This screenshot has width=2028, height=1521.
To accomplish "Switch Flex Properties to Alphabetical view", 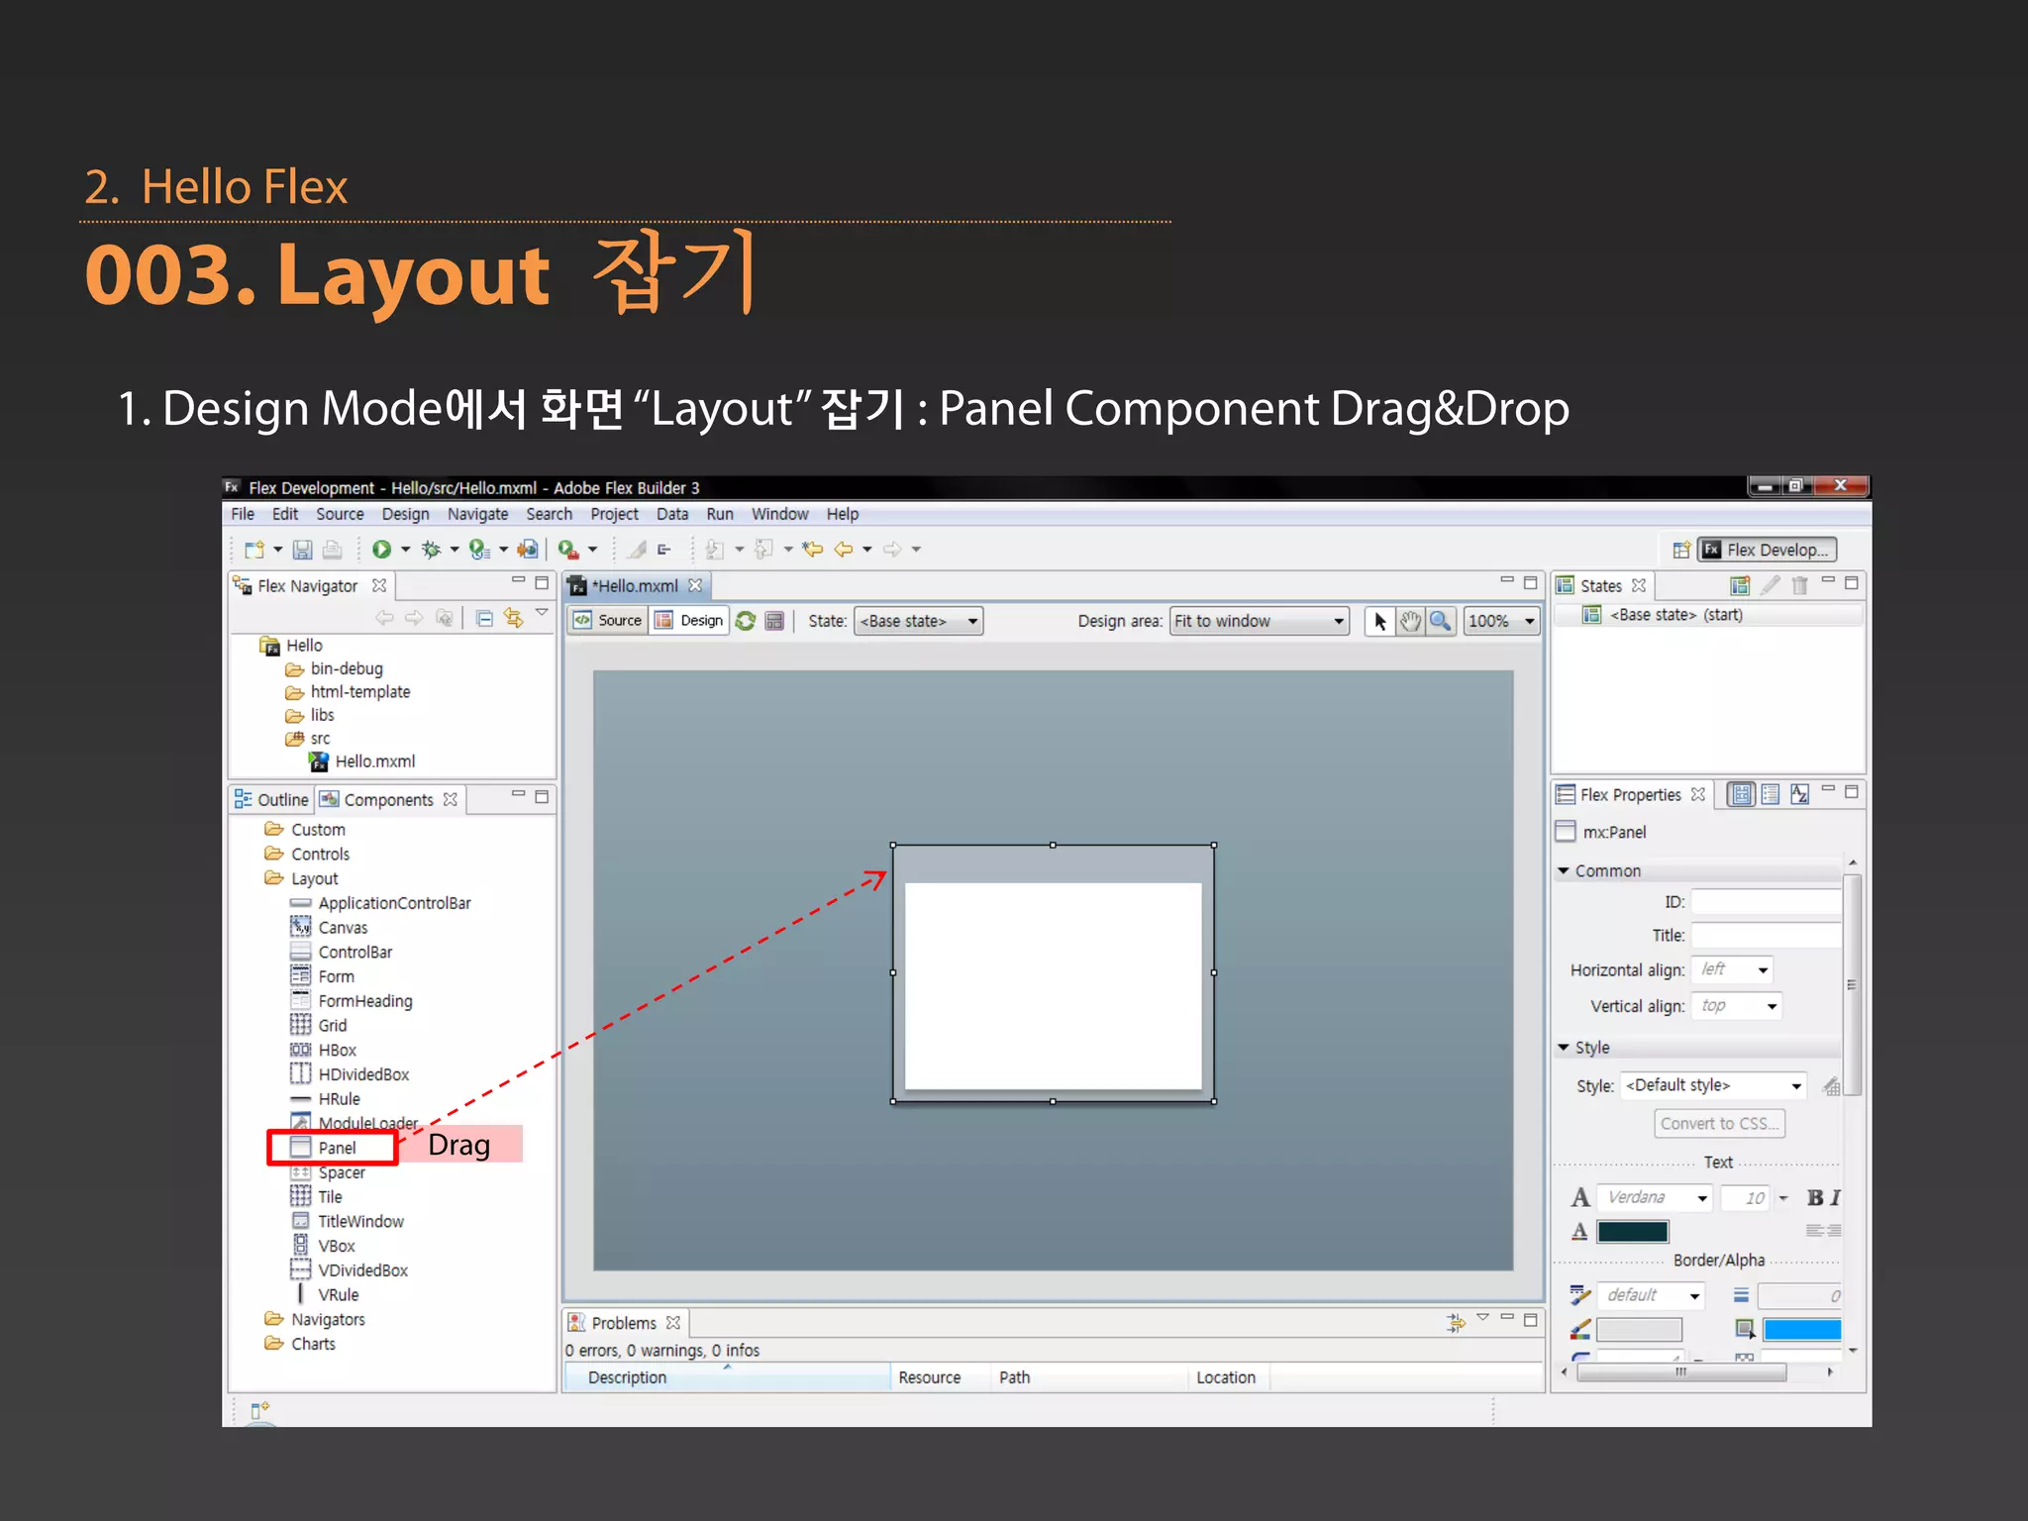I will [1799, 794].
